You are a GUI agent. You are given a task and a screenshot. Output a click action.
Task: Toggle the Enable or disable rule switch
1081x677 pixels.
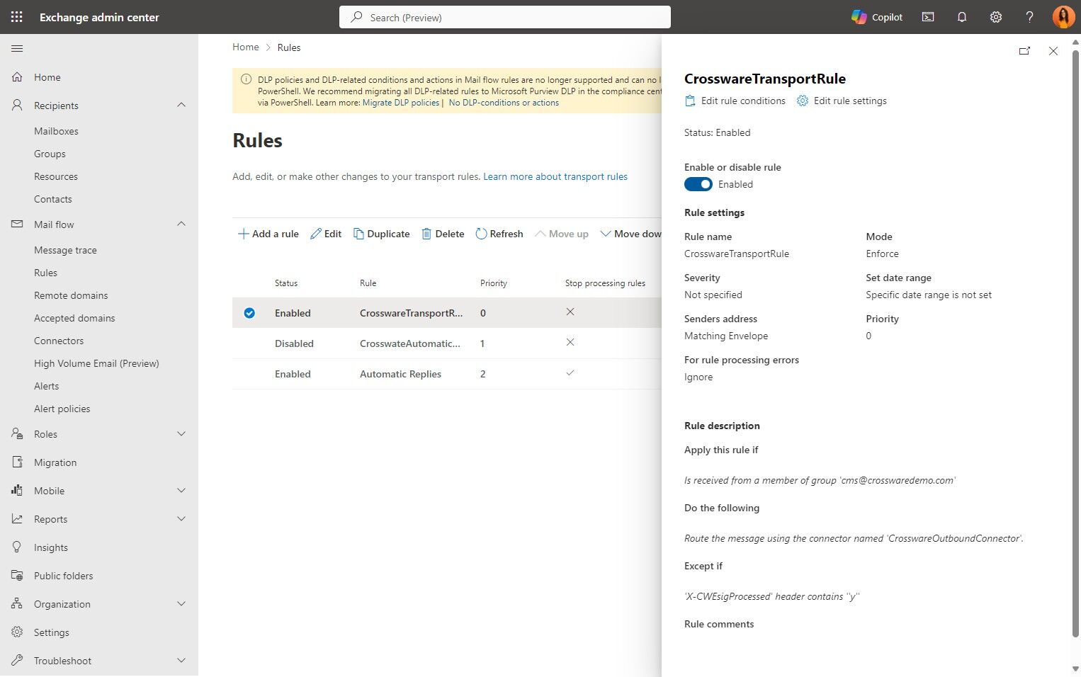click(698, 184)
